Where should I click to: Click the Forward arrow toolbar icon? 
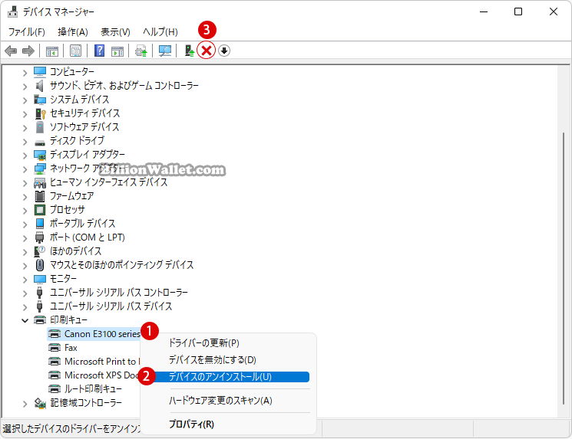pos(28,51)
